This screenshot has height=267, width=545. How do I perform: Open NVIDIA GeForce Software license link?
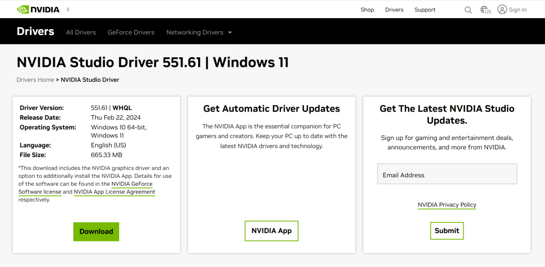[x=132, y=184]
